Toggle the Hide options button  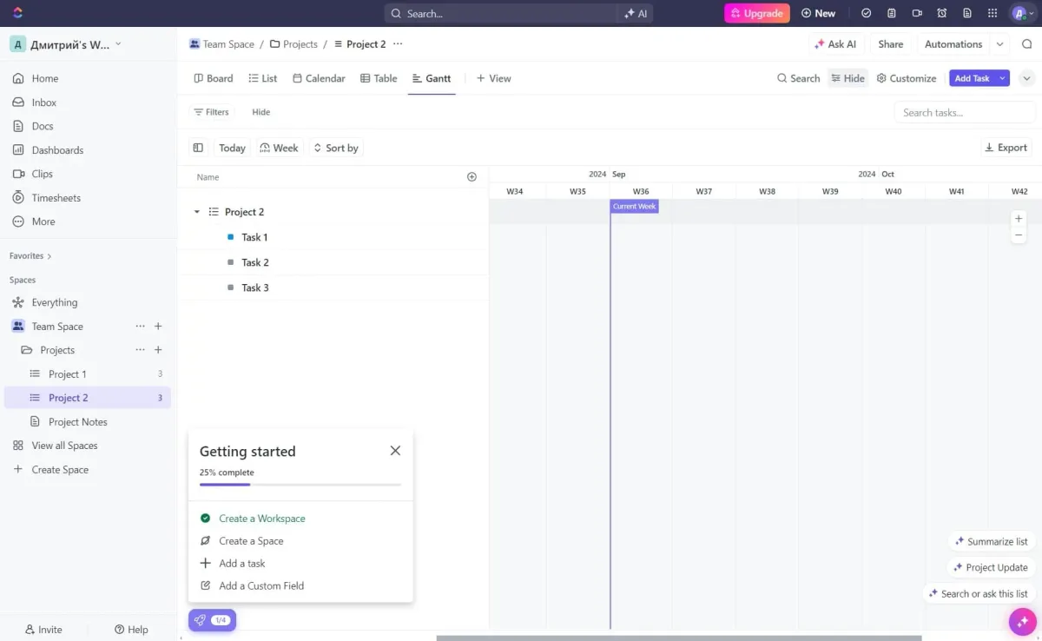[x=847, y=78]
